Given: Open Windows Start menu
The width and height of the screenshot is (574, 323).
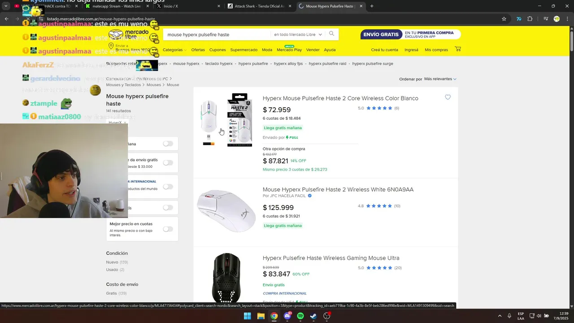Looking at the screenshot, I should click(248, 316).
